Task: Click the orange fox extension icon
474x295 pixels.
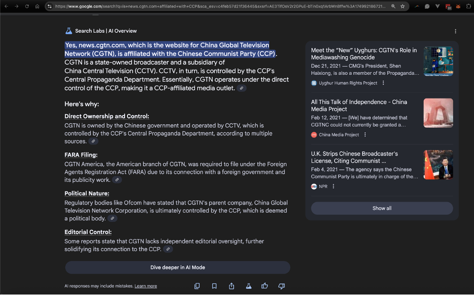Action: 458,7
